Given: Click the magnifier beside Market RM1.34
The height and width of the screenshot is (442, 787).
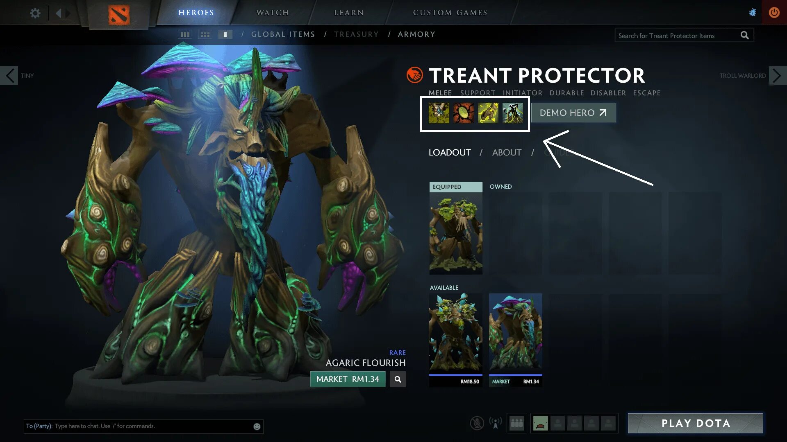Looking at the screenshot, I should pos(398,379).
